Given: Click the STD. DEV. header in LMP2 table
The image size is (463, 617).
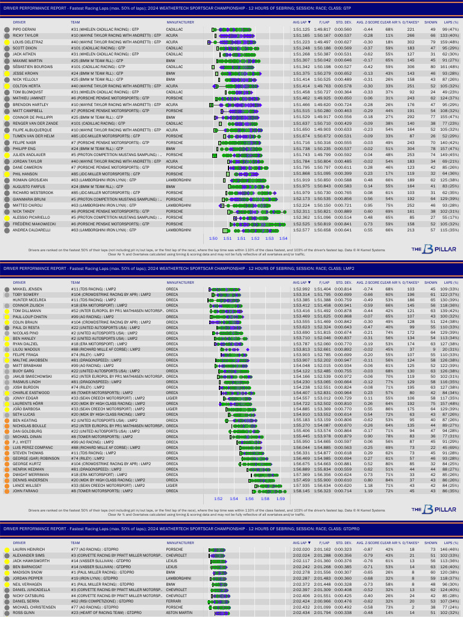Looking at the screenshot, I should click(x=343, y=283).
